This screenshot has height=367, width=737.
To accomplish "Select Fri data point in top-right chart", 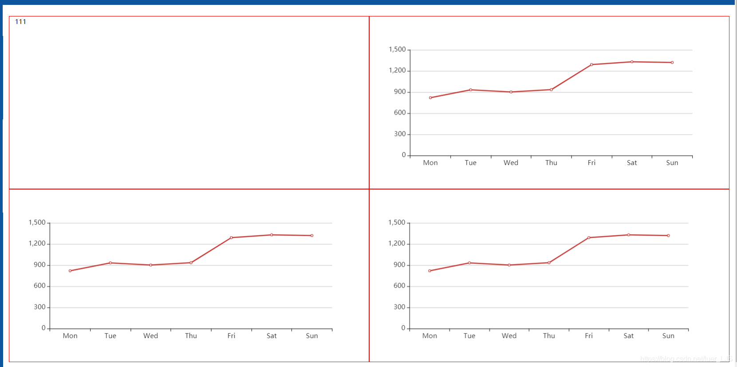I will click(591, 65).
